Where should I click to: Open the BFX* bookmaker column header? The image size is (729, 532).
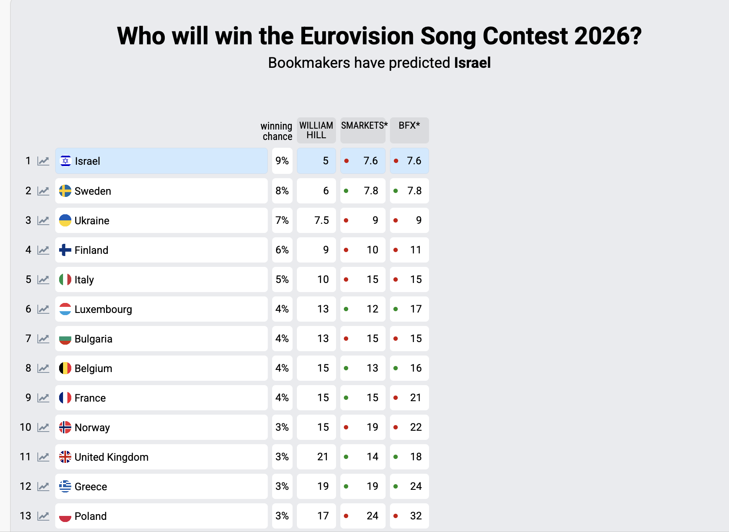click(409, 130)
